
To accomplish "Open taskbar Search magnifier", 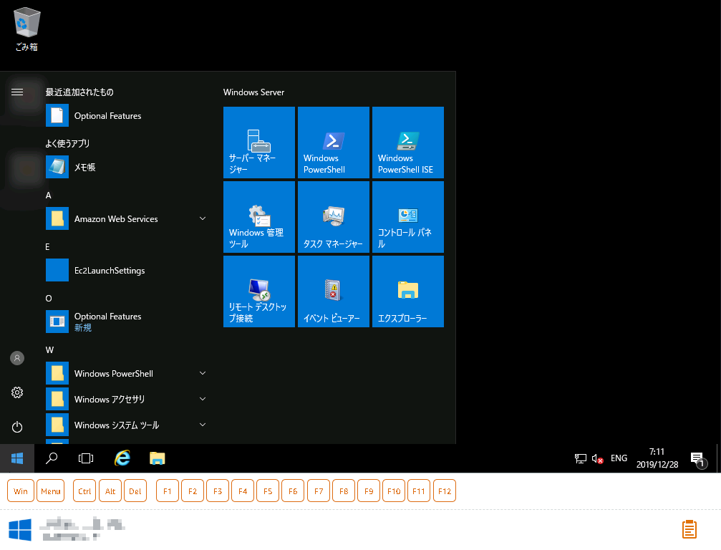I will pos(52,458).
